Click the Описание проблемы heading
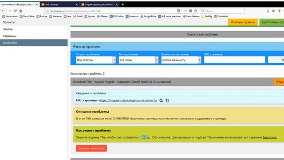This screenshot has width=284, height=160. 92,112
